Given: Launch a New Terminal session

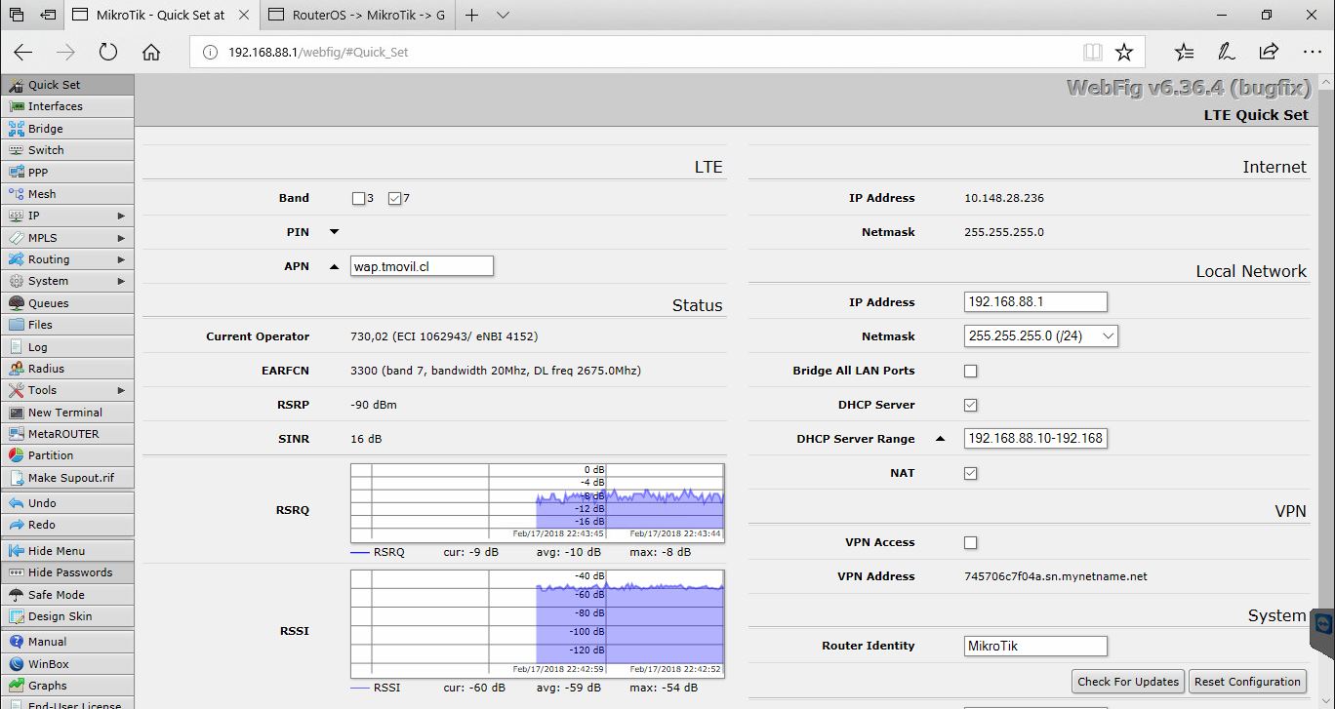Looking at the screenshot, I should coord(65,412).
